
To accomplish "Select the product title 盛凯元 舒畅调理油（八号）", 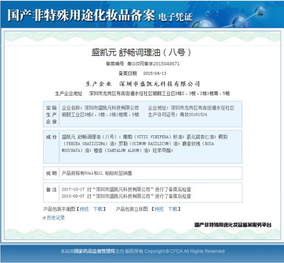I will [x=141, y=53].
